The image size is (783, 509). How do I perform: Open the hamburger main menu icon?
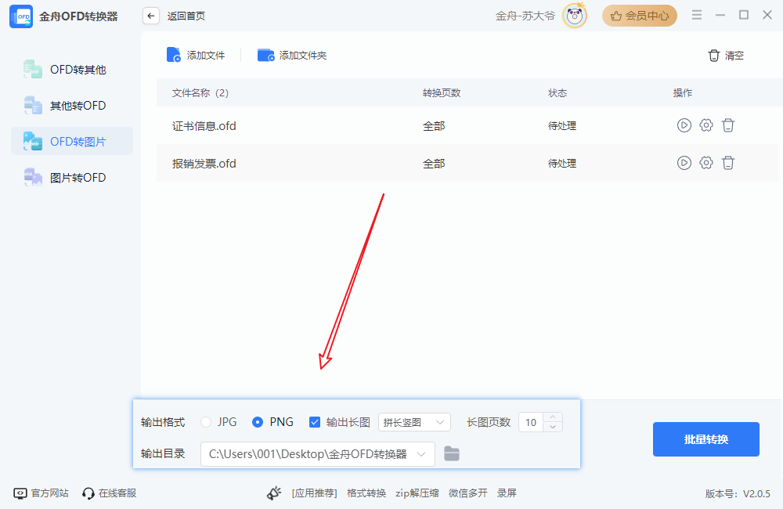point(697,15)
